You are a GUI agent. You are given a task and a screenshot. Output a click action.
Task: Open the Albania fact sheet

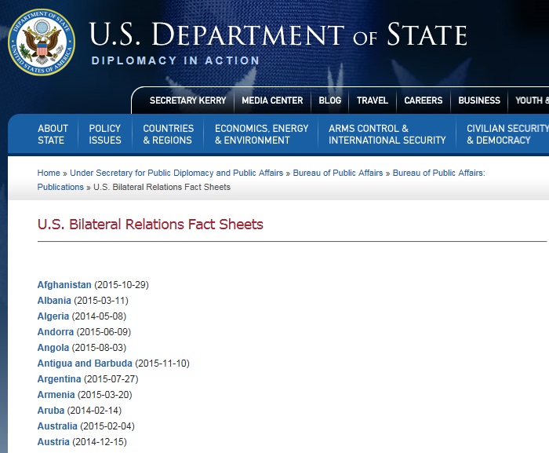tap(54, 301)
